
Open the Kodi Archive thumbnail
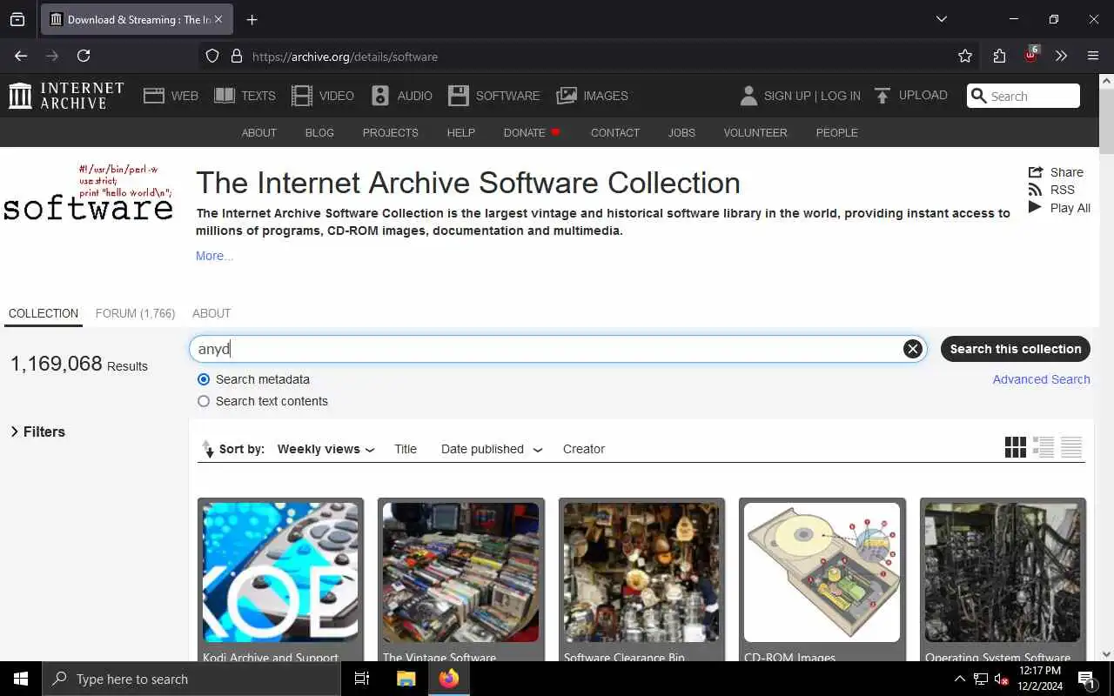pos(280,572)
